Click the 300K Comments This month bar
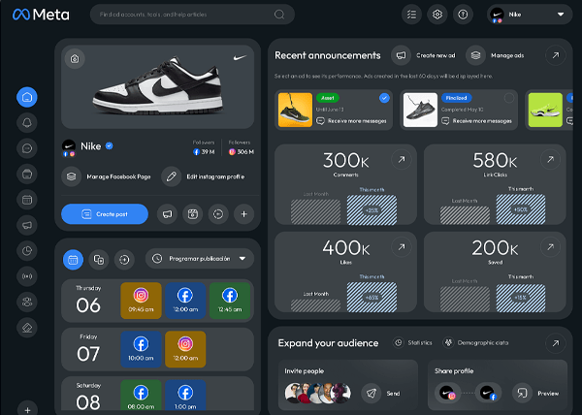 click(x=372, y=209)
